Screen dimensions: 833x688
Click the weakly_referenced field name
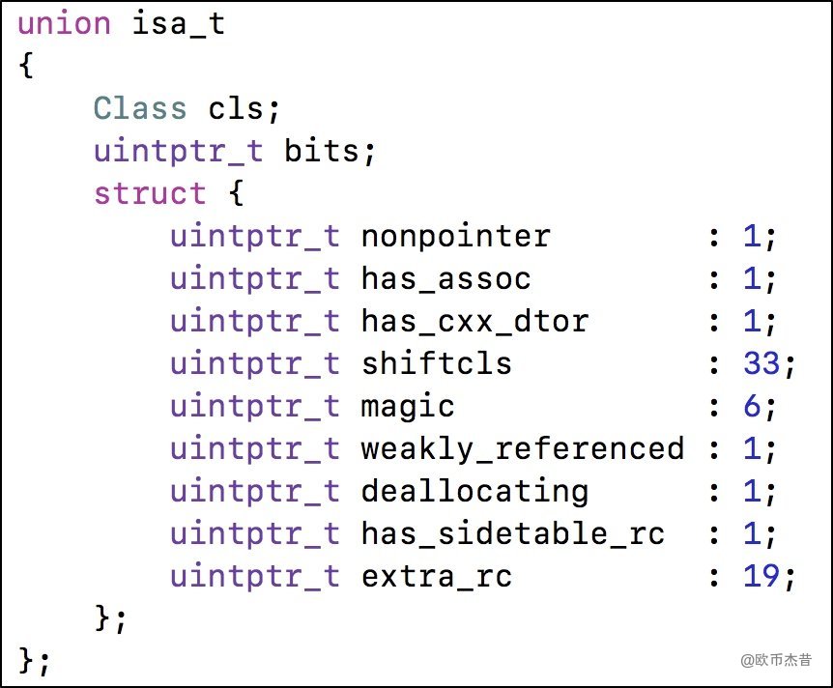pos(522,448)
